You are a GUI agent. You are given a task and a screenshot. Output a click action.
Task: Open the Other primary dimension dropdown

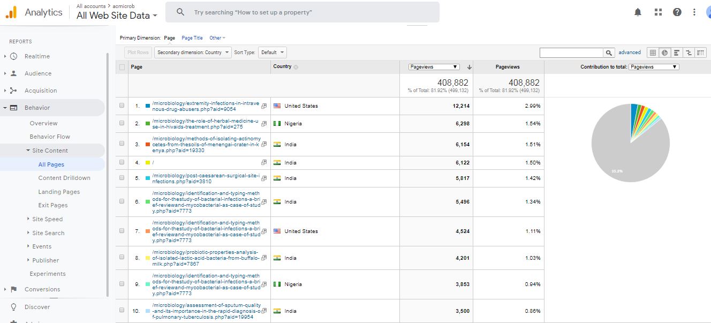coord(217,38)
